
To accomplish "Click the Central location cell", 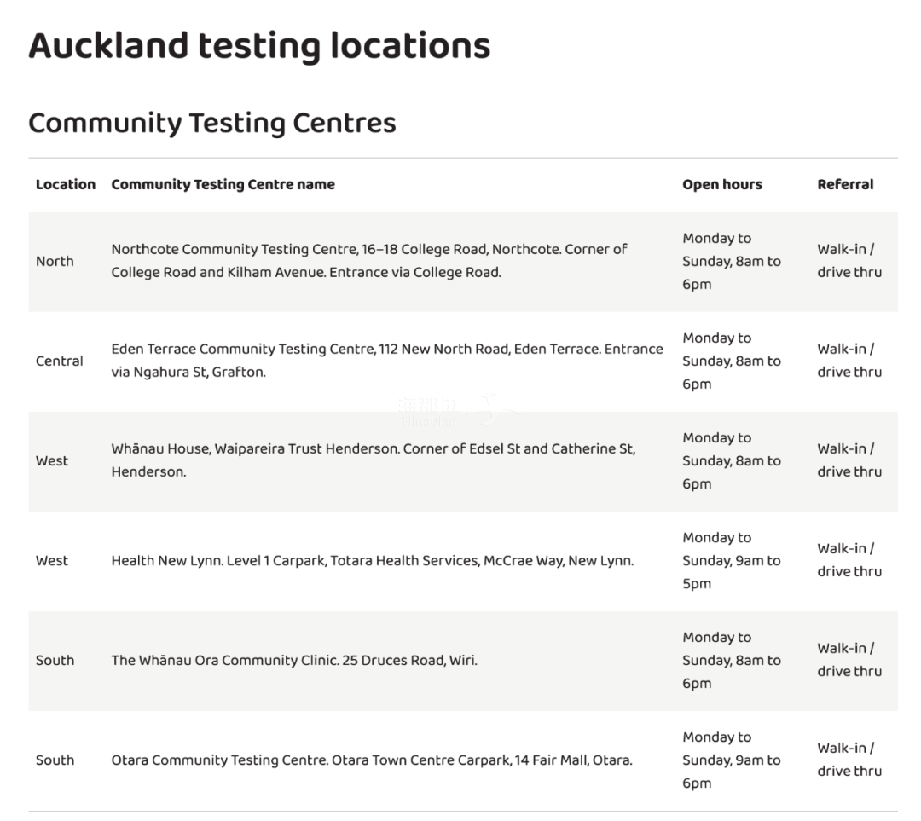I will coord(60,361).
